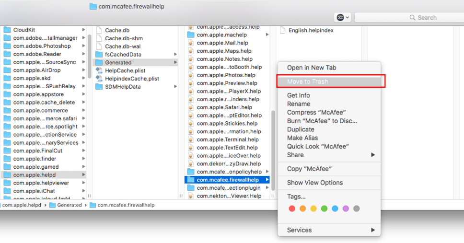
Task: Expand the SDMHelpData folder arrow
Action: (175, 87)
